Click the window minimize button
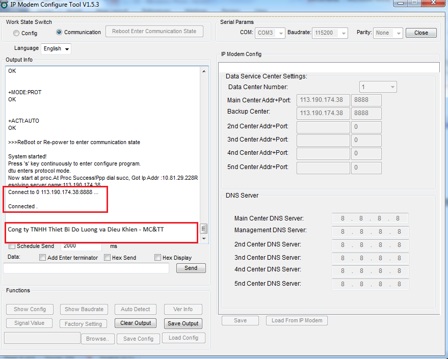This screenshot has height=359, width=448. (401, 3)
